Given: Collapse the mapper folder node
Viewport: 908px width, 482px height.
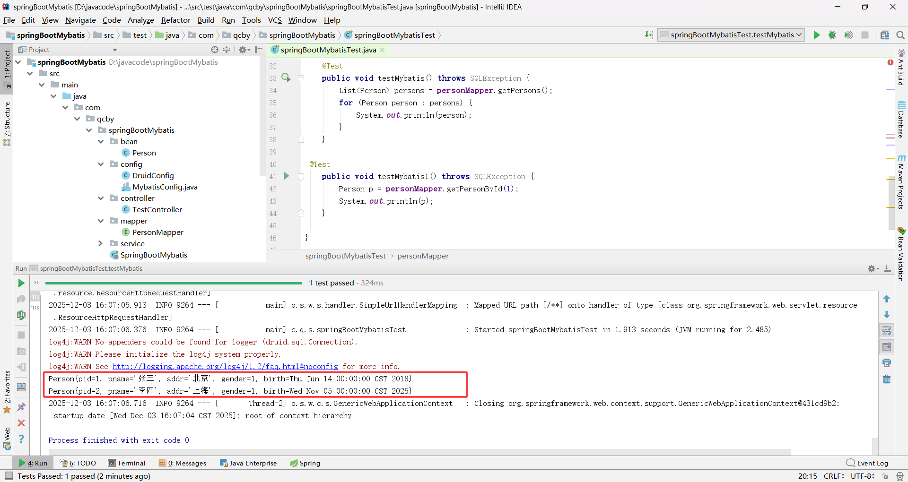Looking at the screenshot, I should click(x=101, y=221).
